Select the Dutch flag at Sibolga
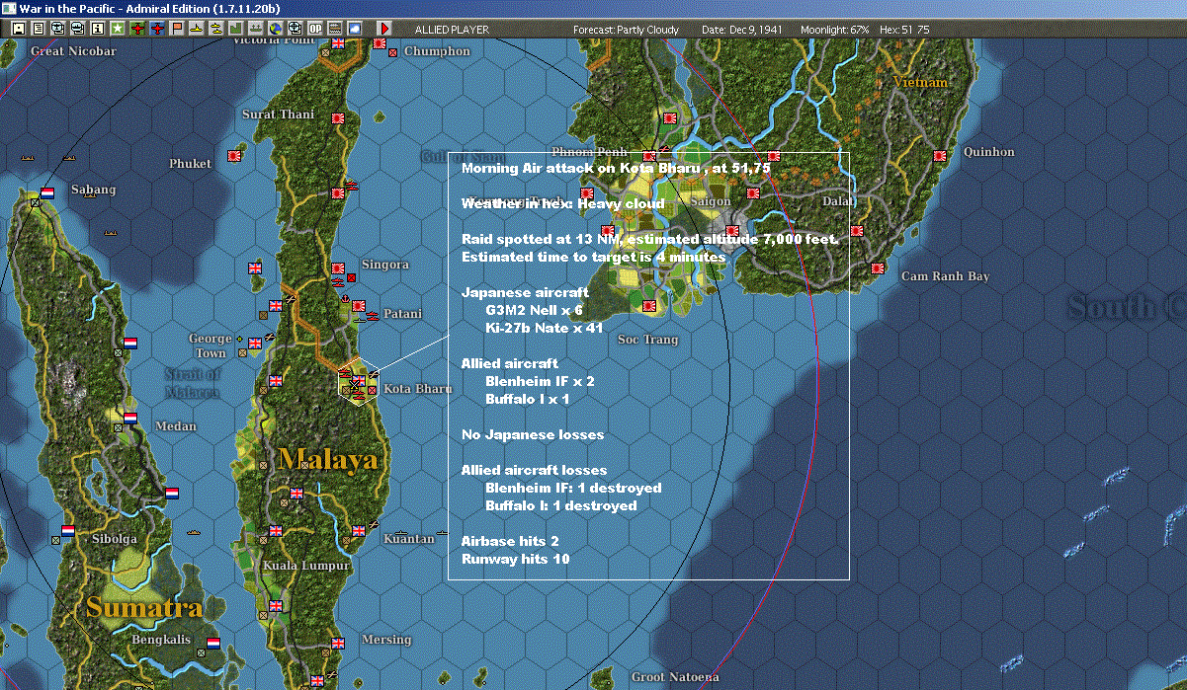Viewport: 1187px width, 690px height. (68, 530)
